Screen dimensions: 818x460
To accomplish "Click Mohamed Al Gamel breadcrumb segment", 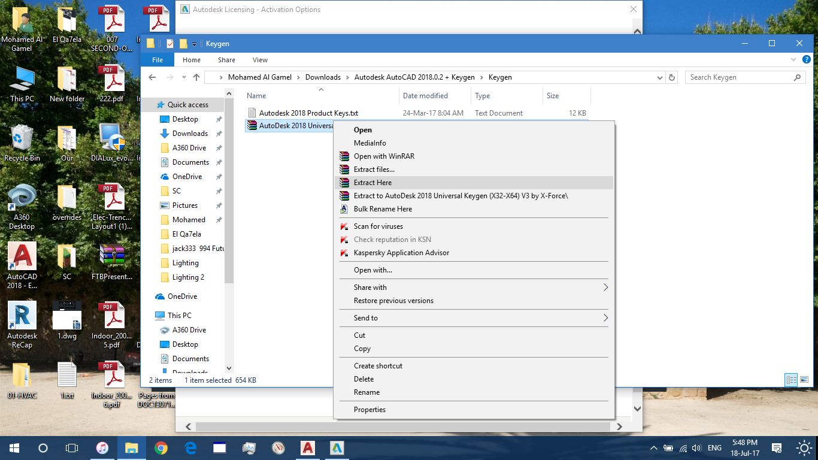I will coord(260,77).
